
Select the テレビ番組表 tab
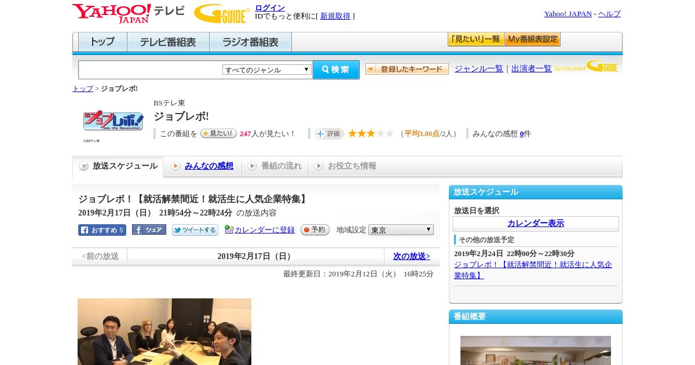pos(168,42)
